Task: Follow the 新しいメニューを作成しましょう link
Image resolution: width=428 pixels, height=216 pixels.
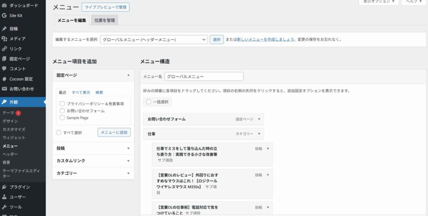Action: pyautogui.click(x=265, y=39)
